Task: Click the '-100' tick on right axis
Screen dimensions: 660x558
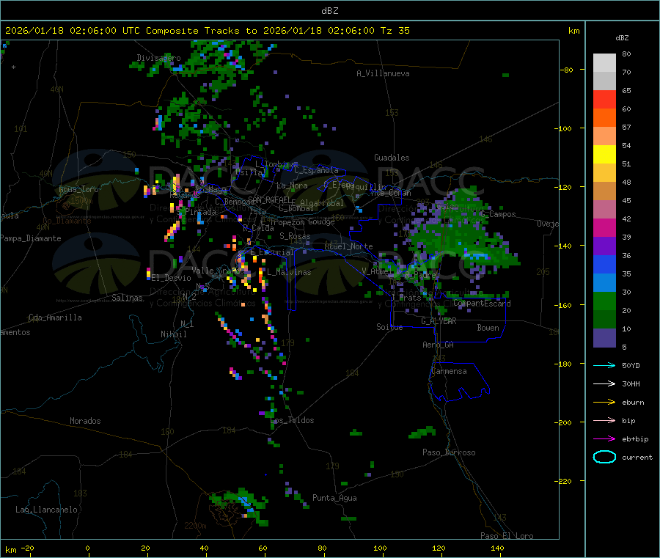Action: [x=563, y=128]
